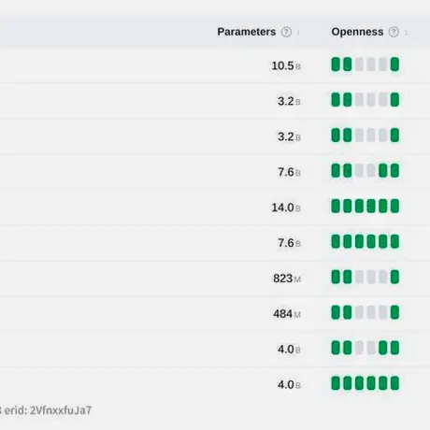Click the first 7.6B row's openness bars

pyautogui.click(x=365, y=171)
